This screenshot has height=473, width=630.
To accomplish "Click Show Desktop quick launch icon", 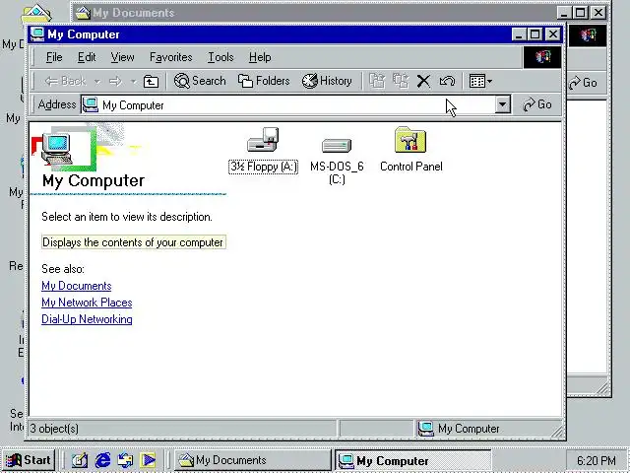I will pos(80,460).
